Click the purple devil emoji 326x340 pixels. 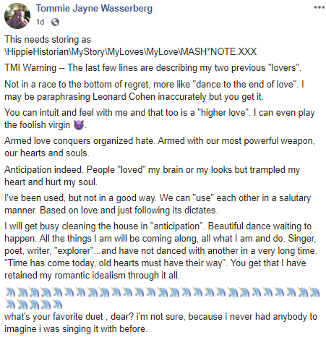[79, 125]
